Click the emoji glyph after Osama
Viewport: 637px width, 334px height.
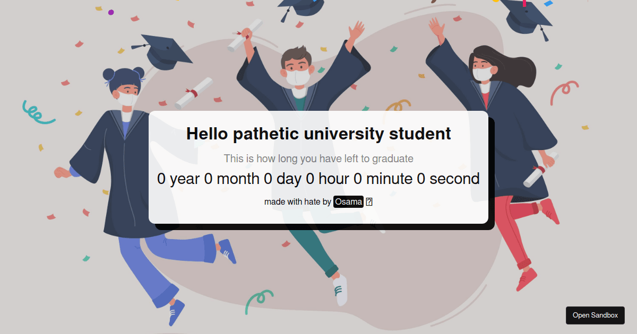[369, 202]
